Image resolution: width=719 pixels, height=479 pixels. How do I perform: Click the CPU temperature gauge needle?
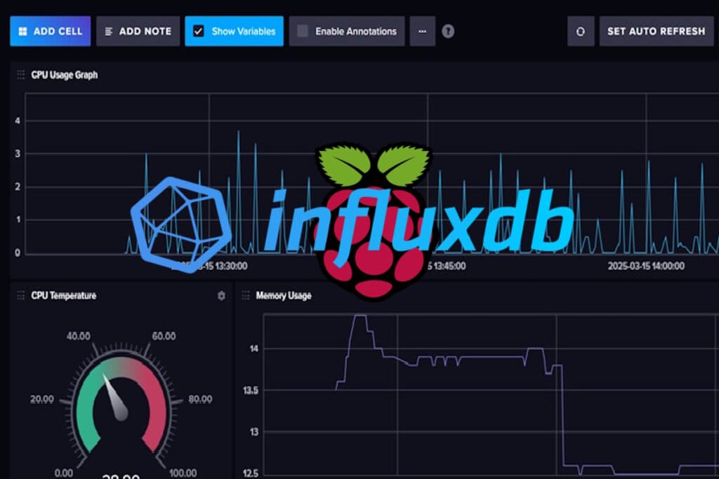115,397
